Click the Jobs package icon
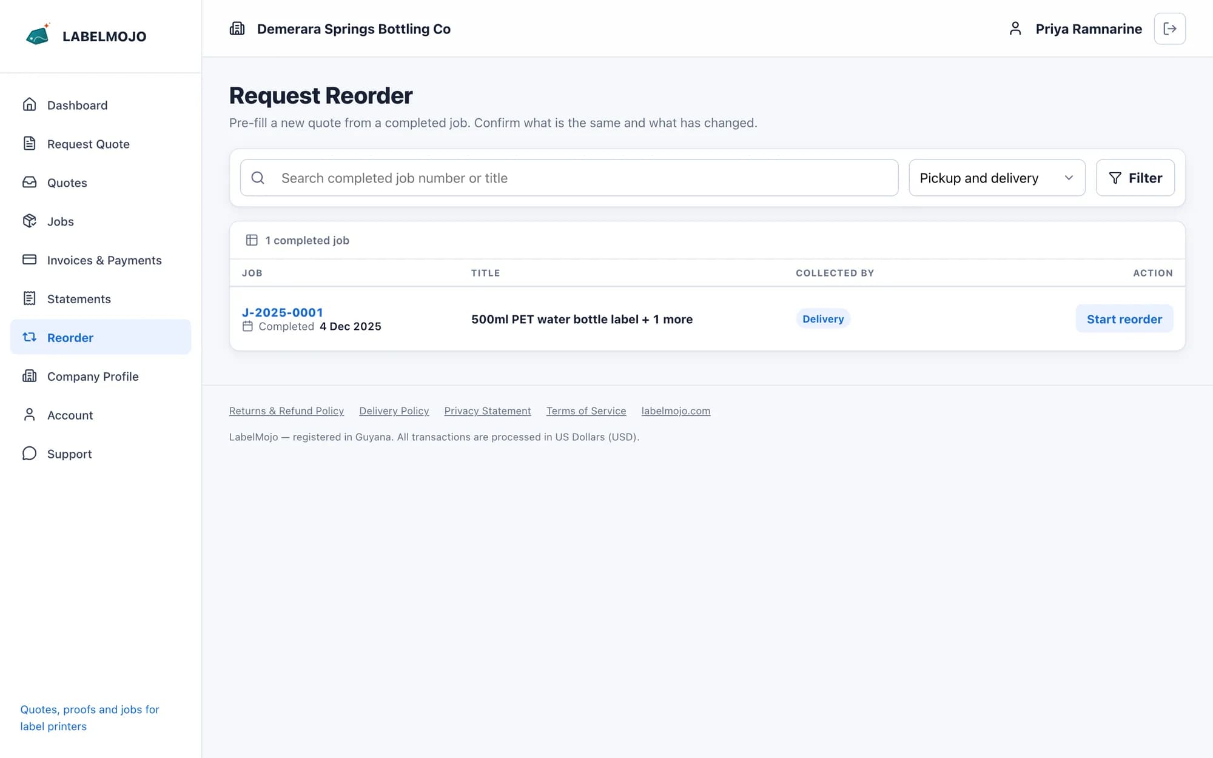Screen dimensions: 1213x758 click(29, 221)
